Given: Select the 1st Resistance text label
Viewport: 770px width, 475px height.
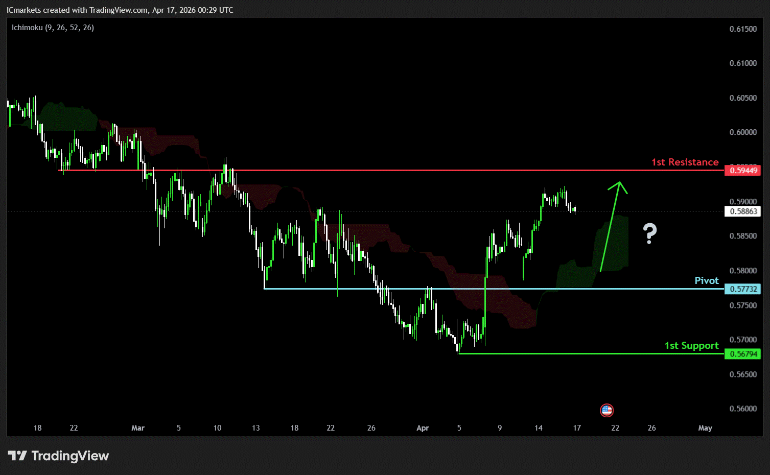Looking at the screenshot, I should (685, 162).
